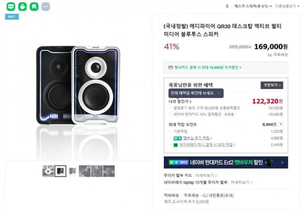Viewport: 304px width, 211px height.
Task: Click the green Naver Blog icon
Action: (11, 7)
